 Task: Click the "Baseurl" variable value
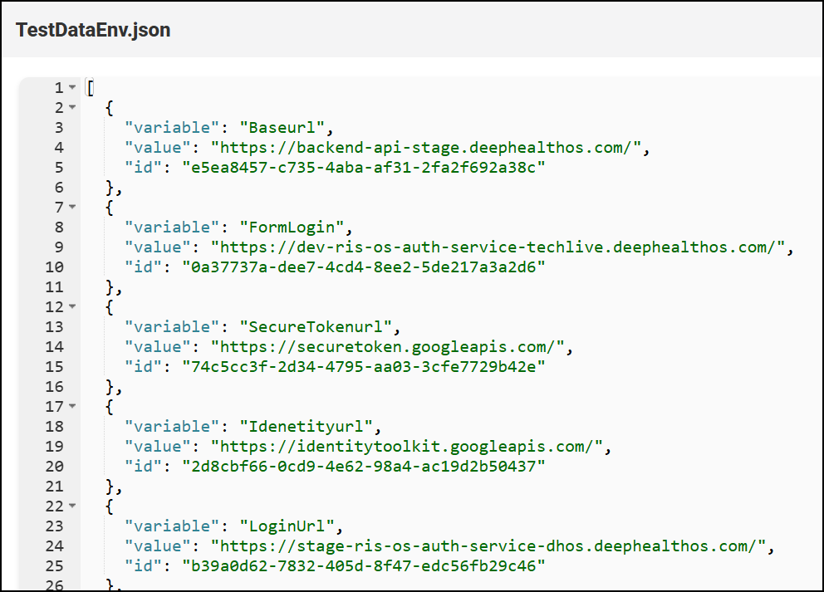point(282,128)
